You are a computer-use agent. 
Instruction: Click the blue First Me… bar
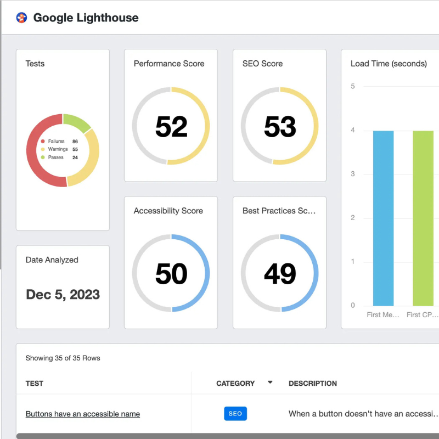[x=383, y=218]
